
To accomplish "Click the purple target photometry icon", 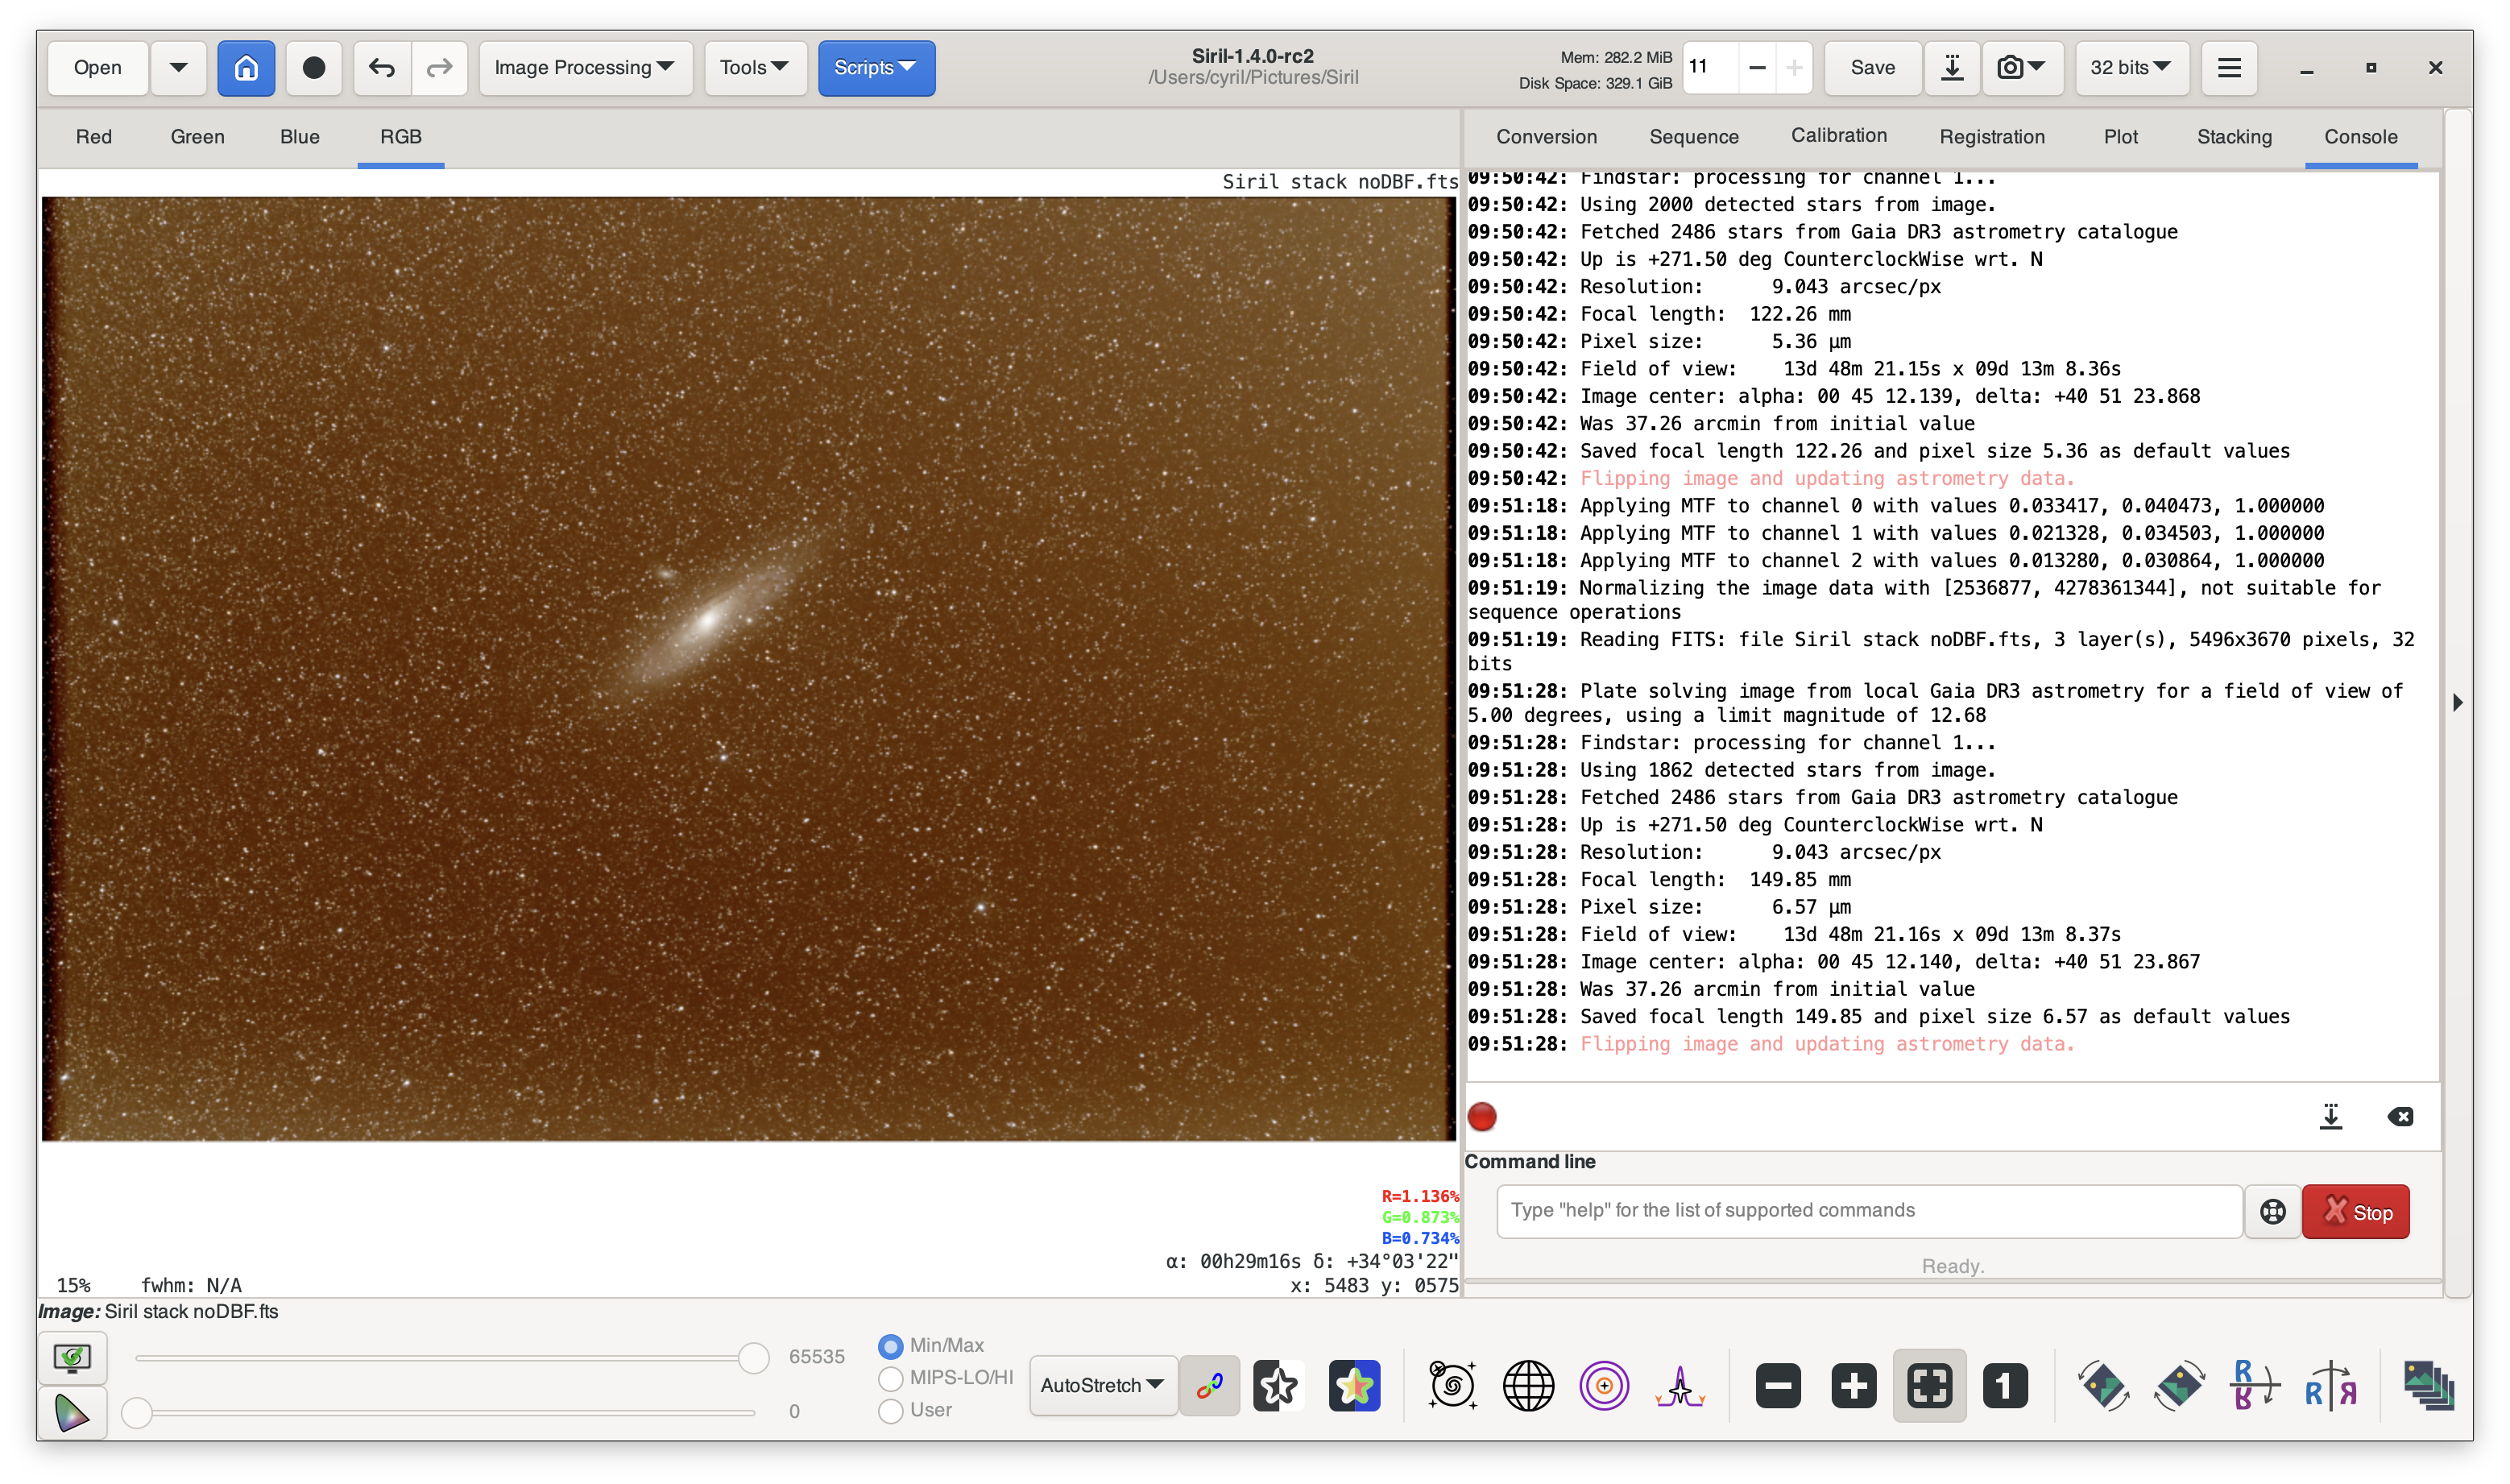I will [1603, 1386].
